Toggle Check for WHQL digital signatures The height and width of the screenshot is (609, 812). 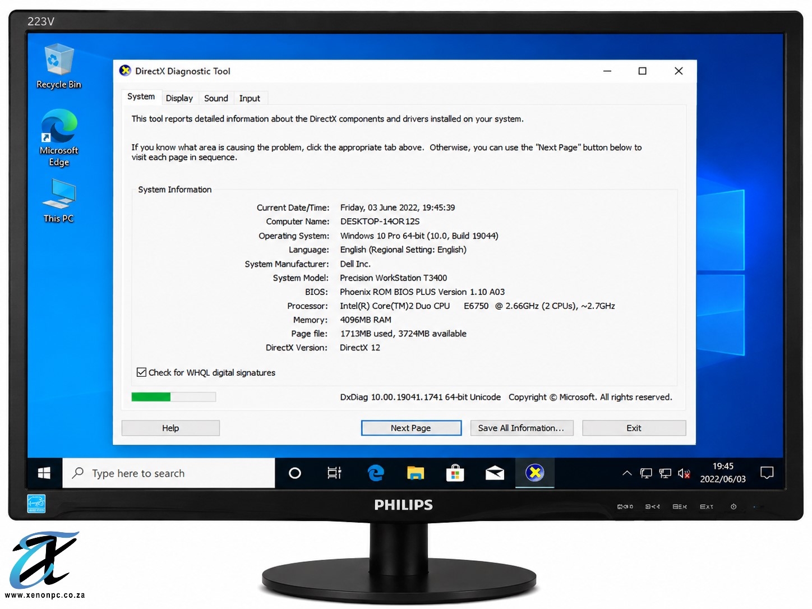pyautogui.click(x=206, y=372)
